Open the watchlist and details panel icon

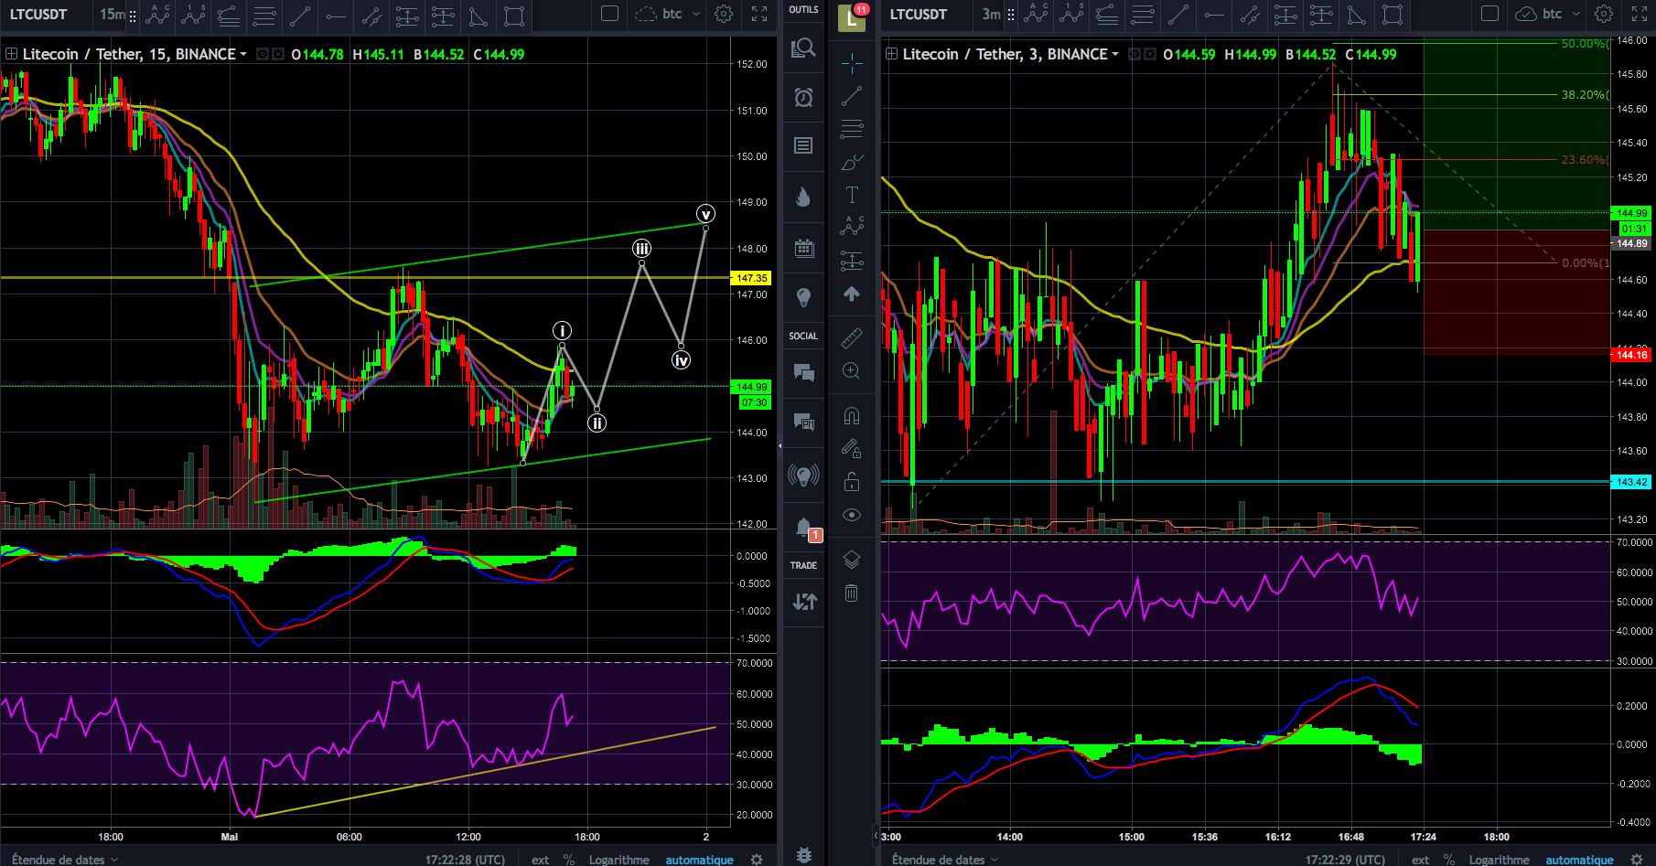click(803, 48)
